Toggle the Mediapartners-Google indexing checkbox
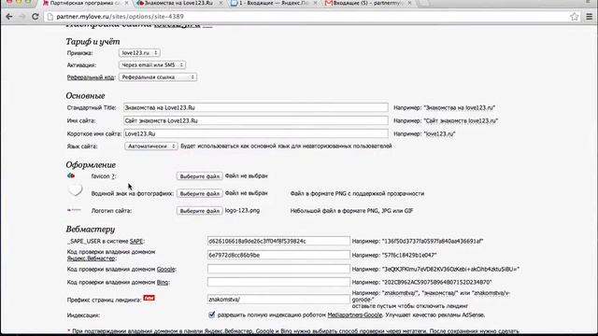This screenshot has width=598, height=336. [212, 315]
